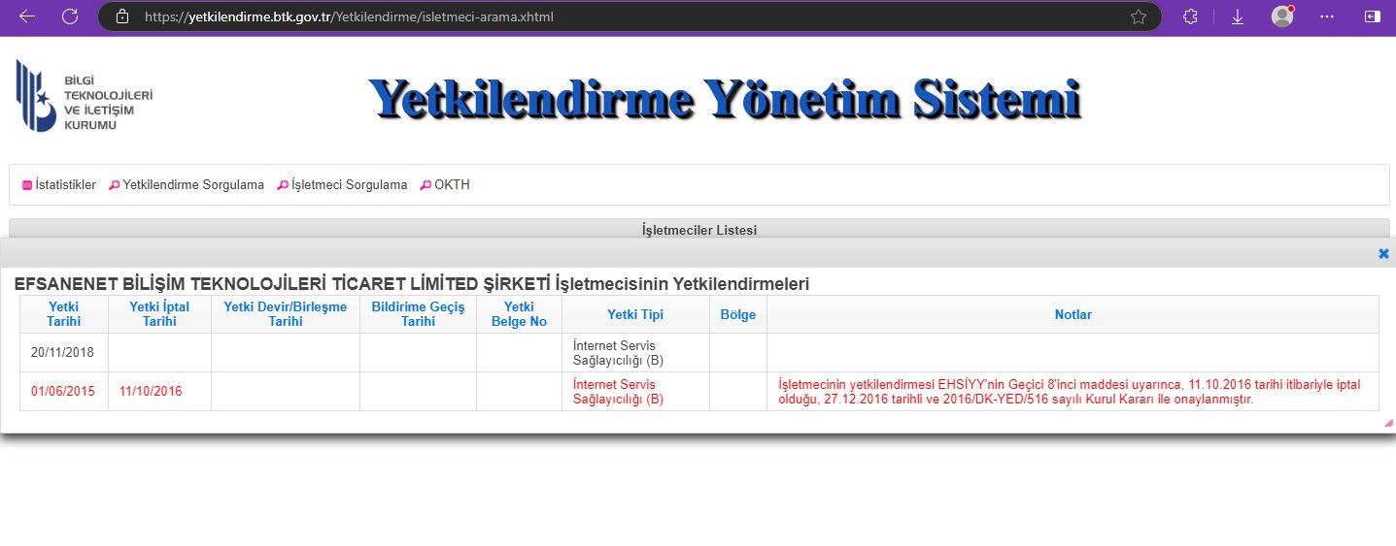This screenshot has width=1396, height=546.
Task: Click the red İnternet Servis Sağlayıcılığı (B) cell
Action: pyautogui.click(x=635, y=392)
